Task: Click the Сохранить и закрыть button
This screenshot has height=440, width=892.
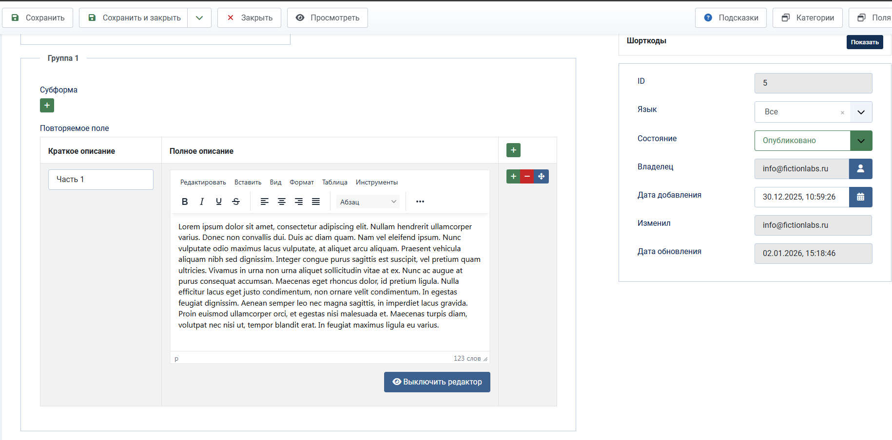Action: coord(134,18)
